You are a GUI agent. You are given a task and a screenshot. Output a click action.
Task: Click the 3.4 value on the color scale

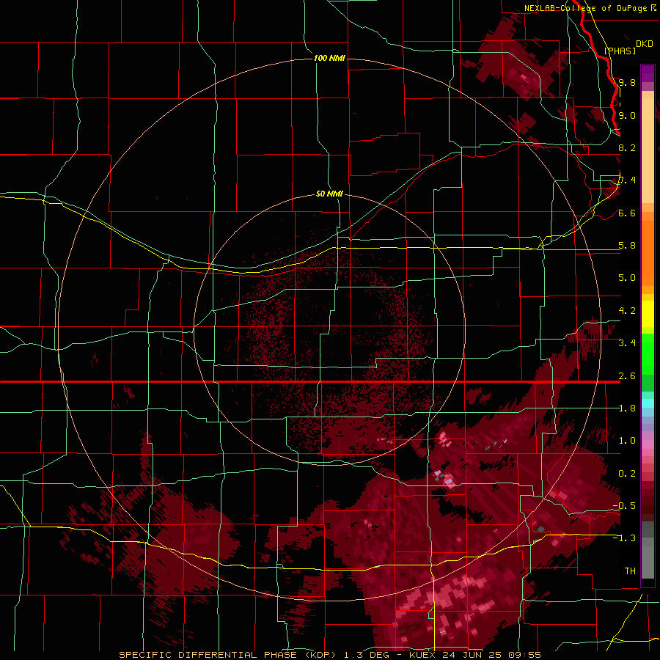627,342
